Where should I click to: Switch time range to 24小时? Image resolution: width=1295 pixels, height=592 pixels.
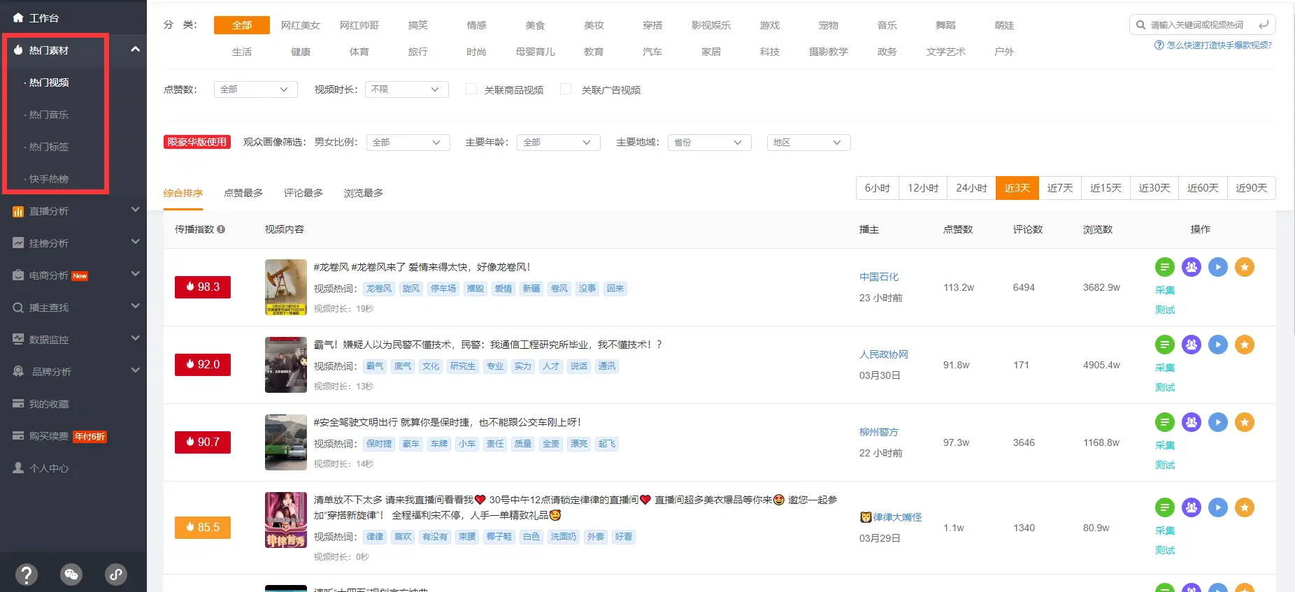[971, 188]
